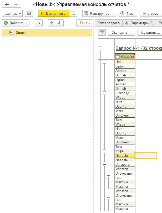Open the Данные dropdown menu

(x=12, y=13)
